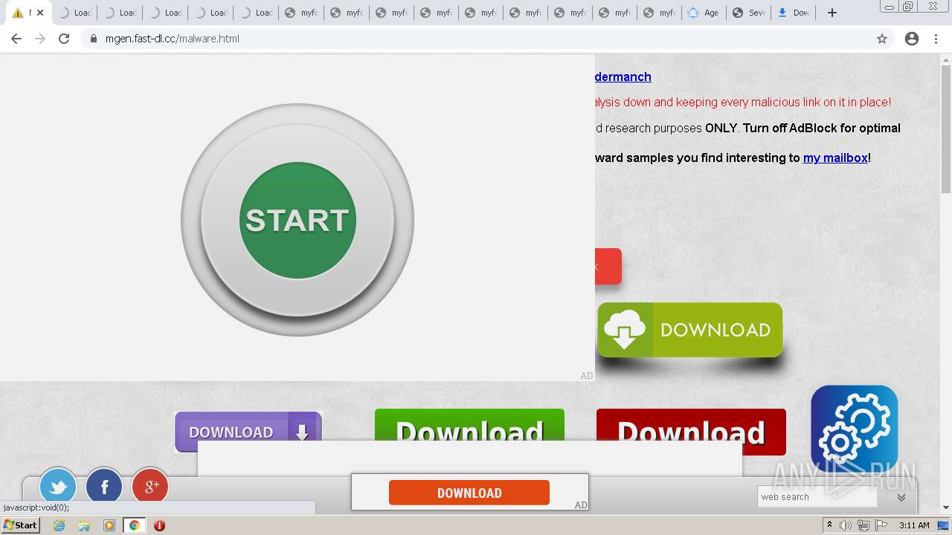Click the 'AD' label on bottom download banner
The height and width of the screenshot is (535, 952).
(x=581, y=505)
